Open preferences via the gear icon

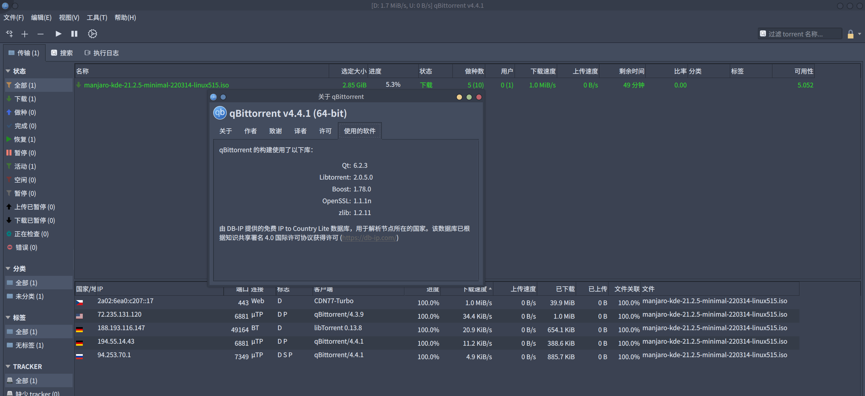pyautogui.click(x=92, y=34)
